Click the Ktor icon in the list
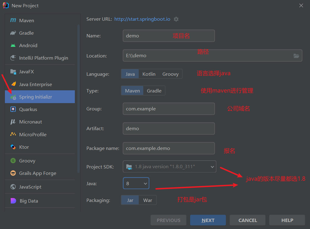 (13, 147)
